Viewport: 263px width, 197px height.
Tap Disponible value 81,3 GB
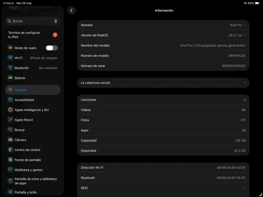coord(240,151)
